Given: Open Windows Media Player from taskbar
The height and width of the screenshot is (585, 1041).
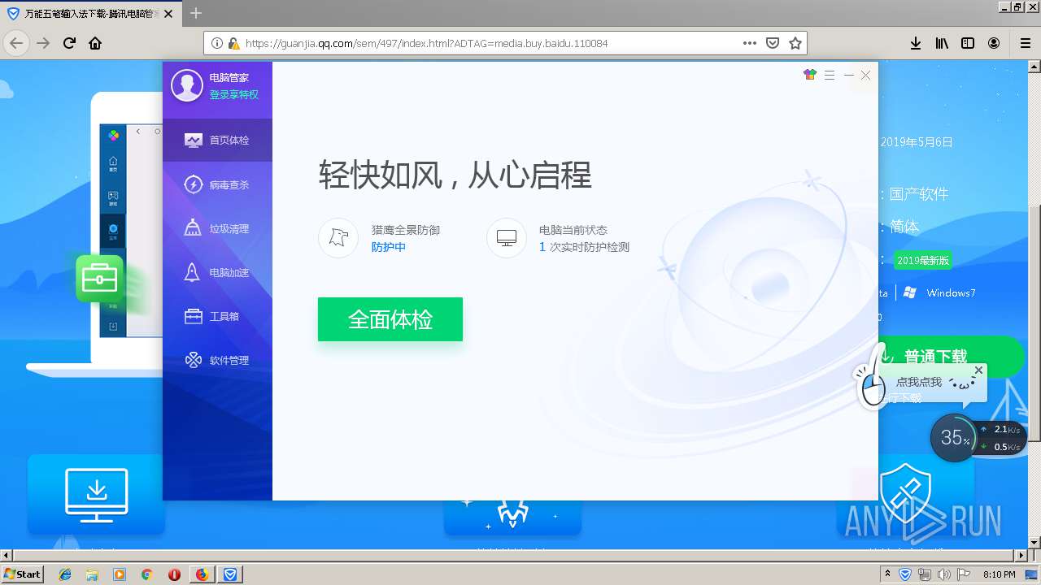Looking at the screenshot, I should [120, 574].
